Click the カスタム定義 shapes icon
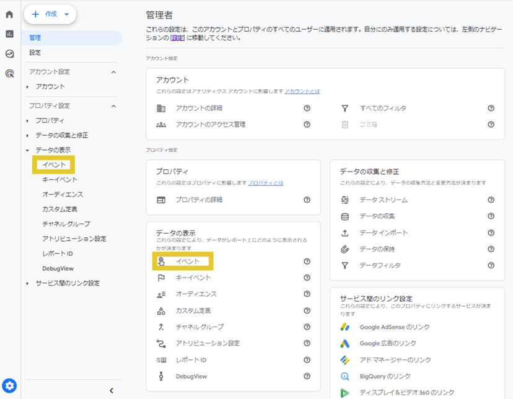Screen dimensions: 513x399 161,310
